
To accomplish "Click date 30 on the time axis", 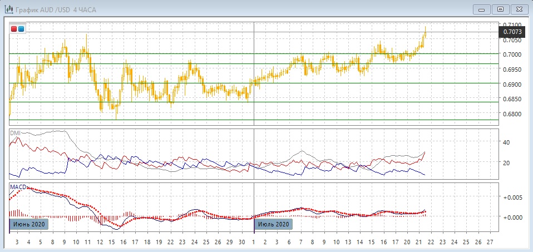I will (241, 243).
